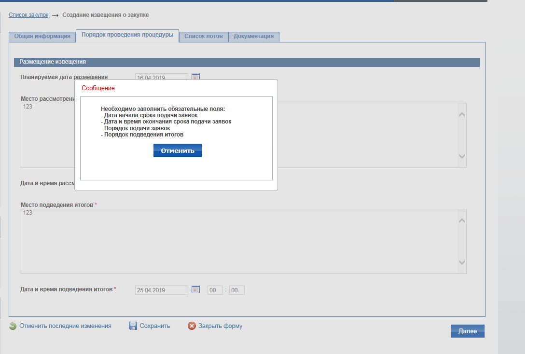Viewport: 556px width, 354px height.
Task: Switch to the Общая информация tab
Action: 42,36
